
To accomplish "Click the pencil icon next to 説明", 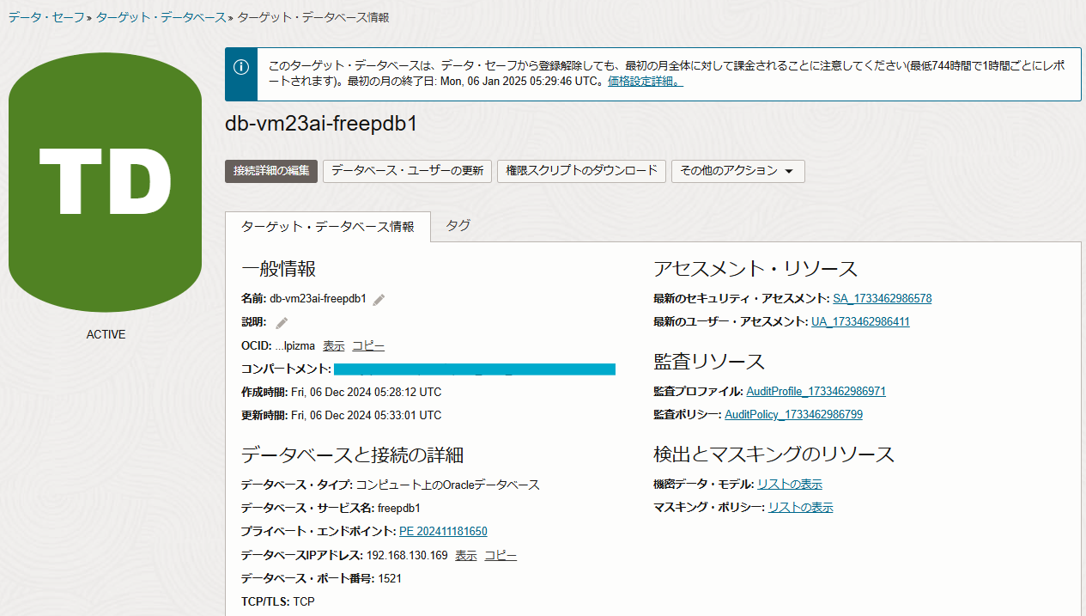I will click(280, 322).
